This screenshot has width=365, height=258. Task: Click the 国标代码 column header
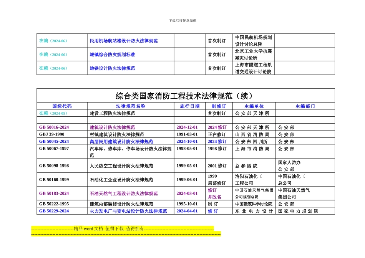62,106
